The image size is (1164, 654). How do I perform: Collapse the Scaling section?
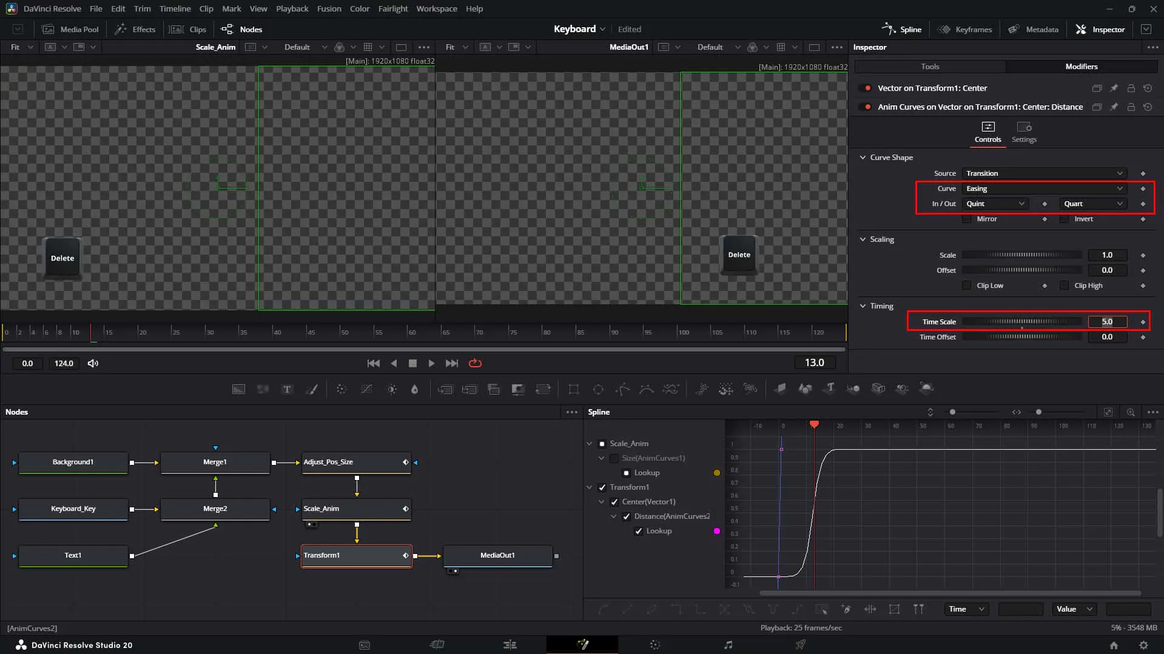pos(863,239)
